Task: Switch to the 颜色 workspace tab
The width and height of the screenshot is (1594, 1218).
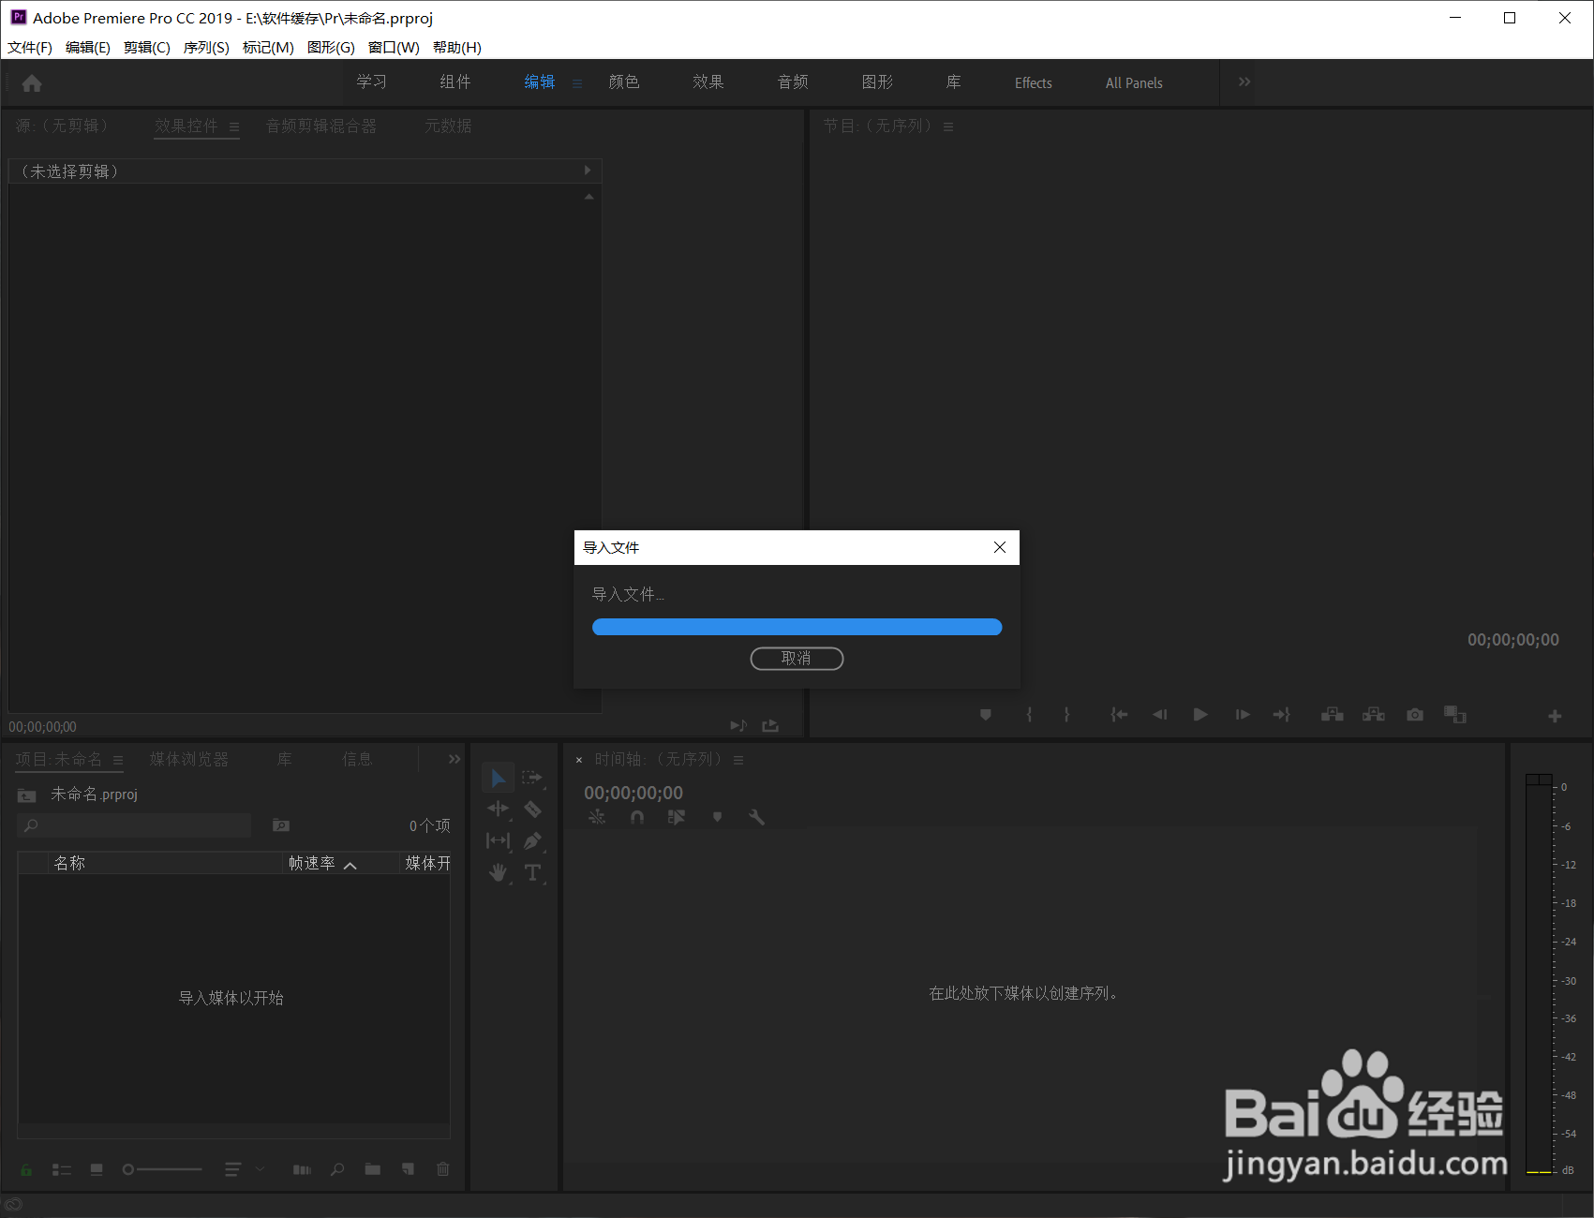Action: coord(624,82)
